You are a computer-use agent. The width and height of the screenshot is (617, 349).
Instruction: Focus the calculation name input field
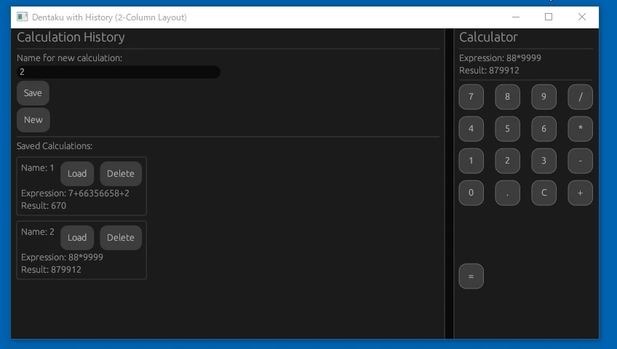[x=118, y=72]
